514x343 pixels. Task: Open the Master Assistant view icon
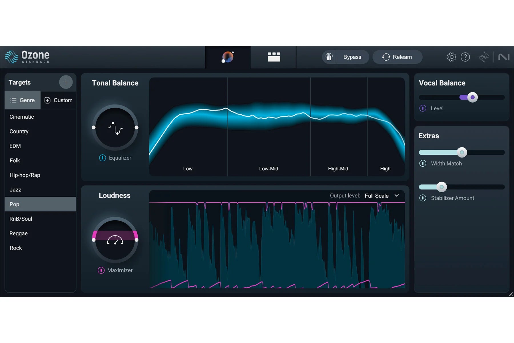point(228,57)
